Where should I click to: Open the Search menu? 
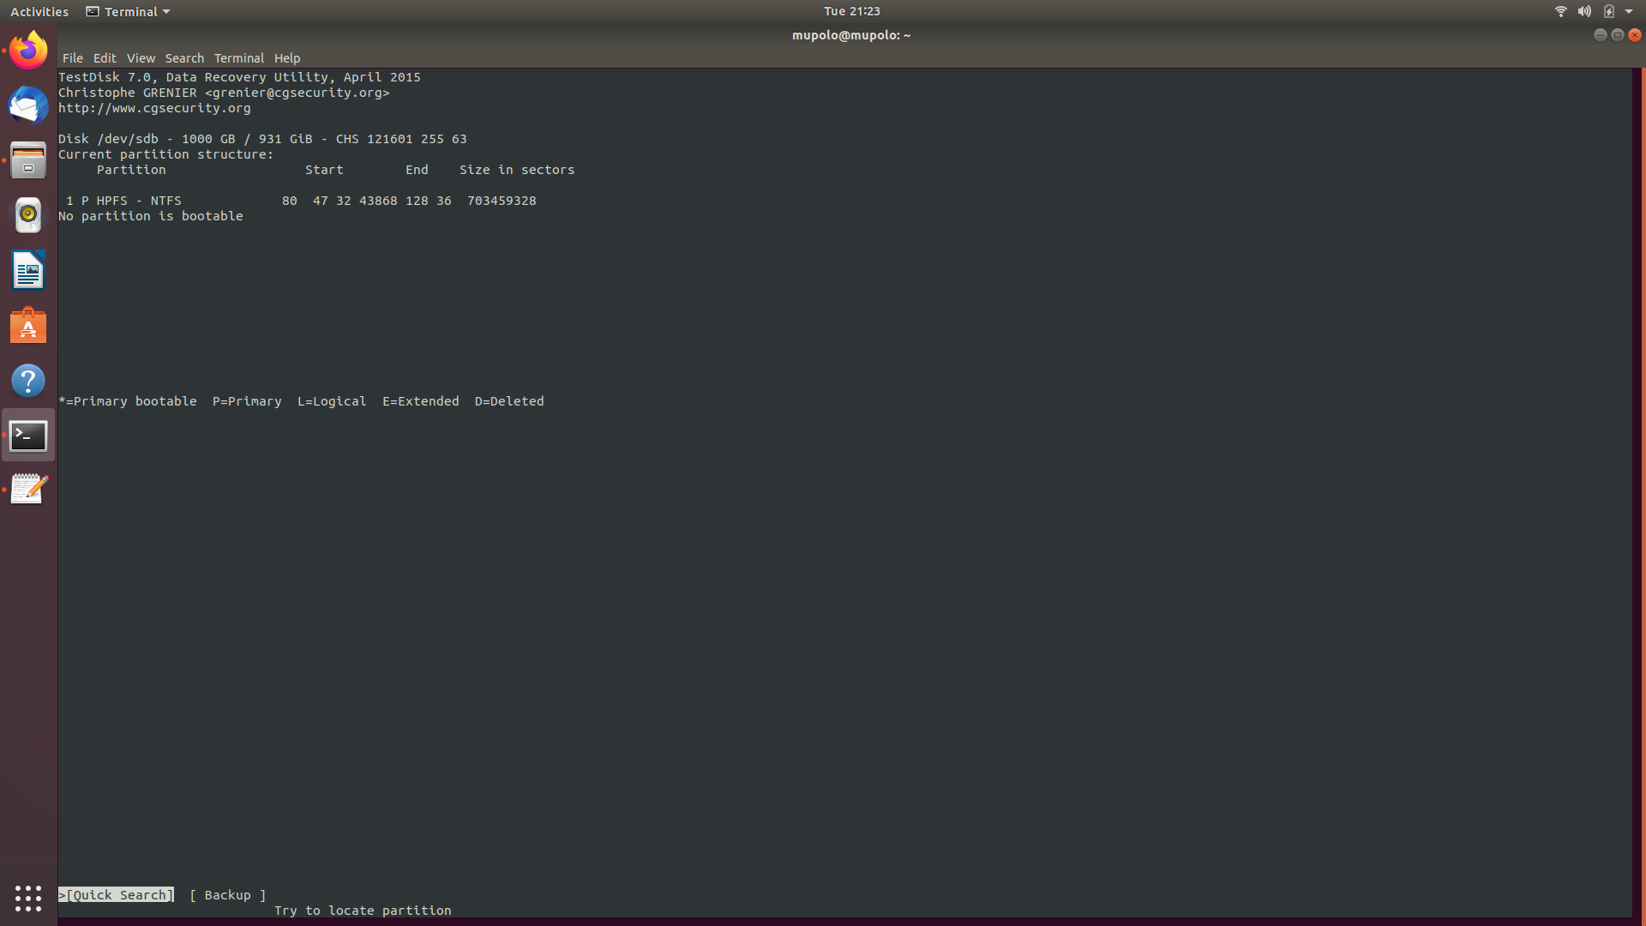(184, 57)
